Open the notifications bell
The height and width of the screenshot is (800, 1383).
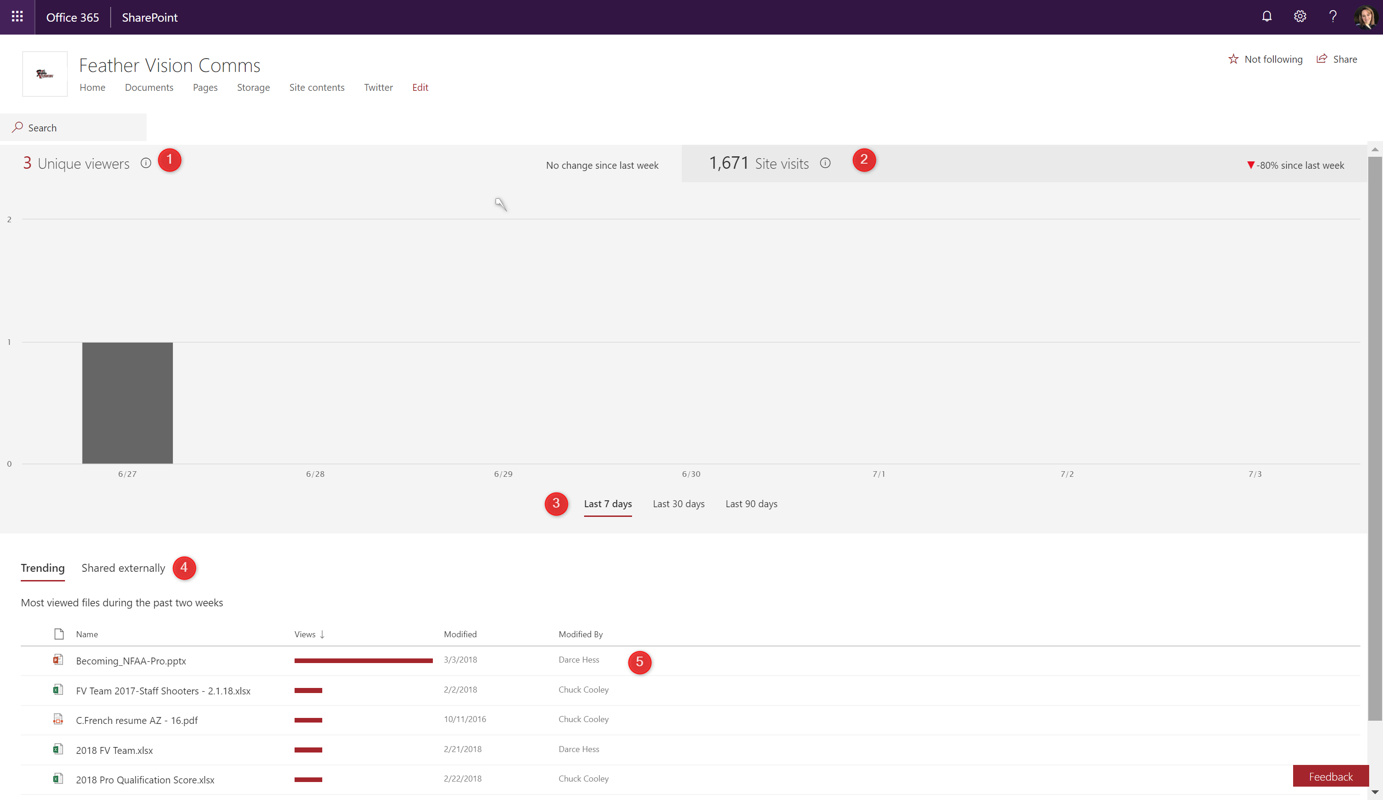tap(1267, 17)
